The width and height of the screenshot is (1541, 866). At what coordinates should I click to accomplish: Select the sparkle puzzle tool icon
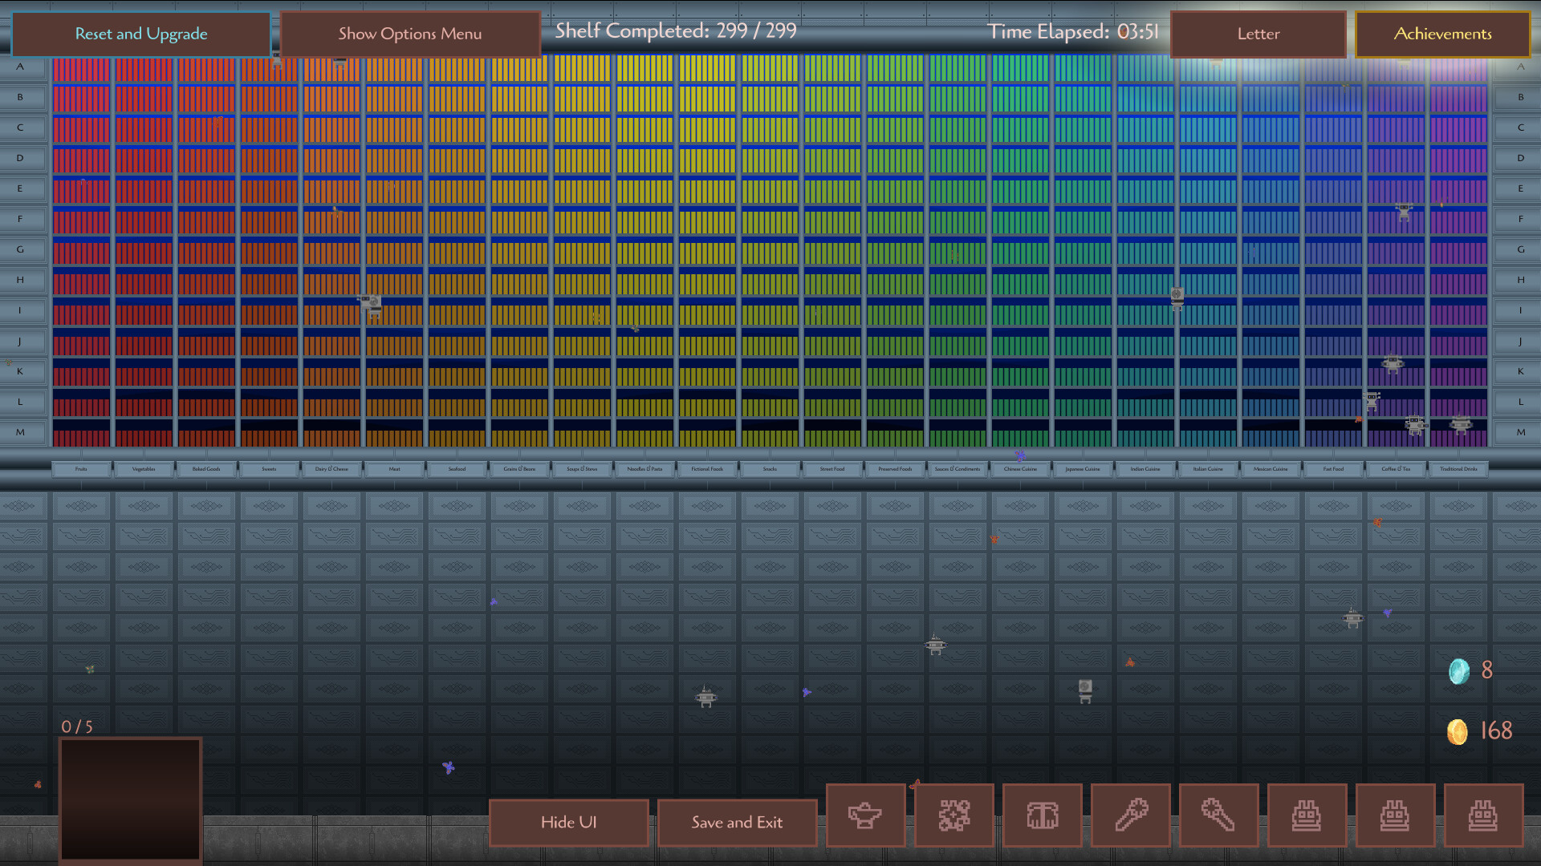pyautogui.click(x=953, y=815)
